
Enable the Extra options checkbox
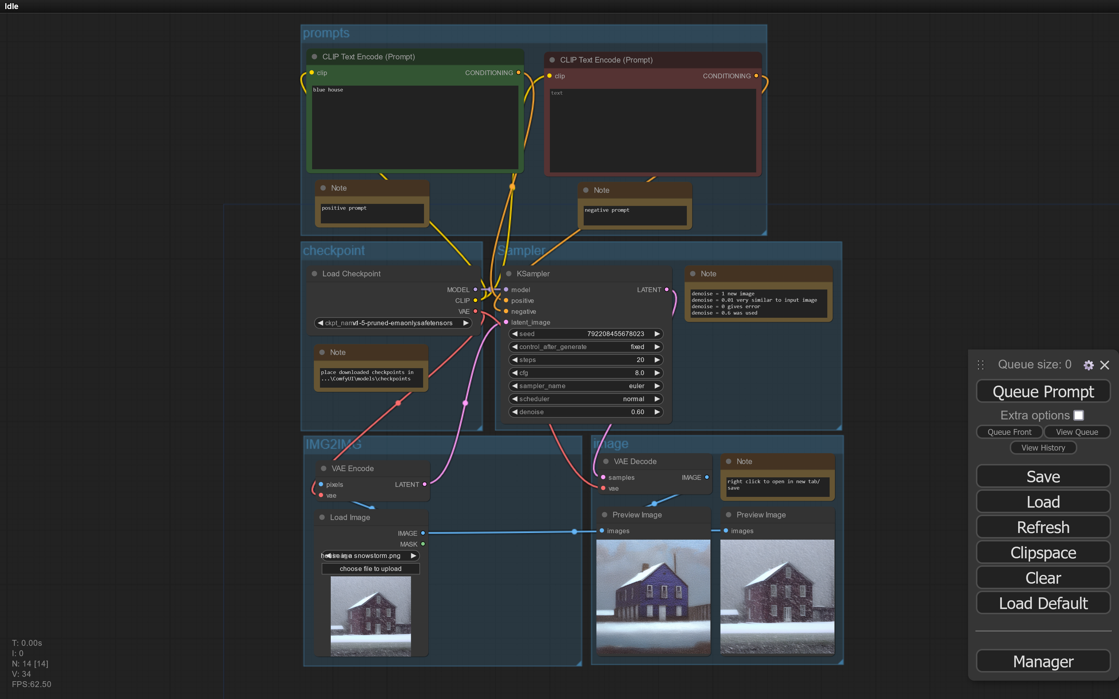pos(1078,415)
